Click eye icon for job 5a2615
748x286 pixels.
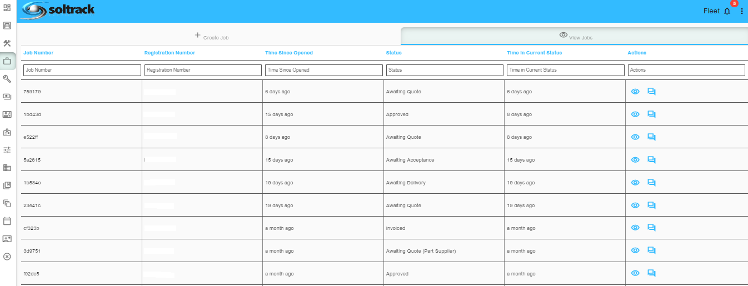tap(635, 160)
